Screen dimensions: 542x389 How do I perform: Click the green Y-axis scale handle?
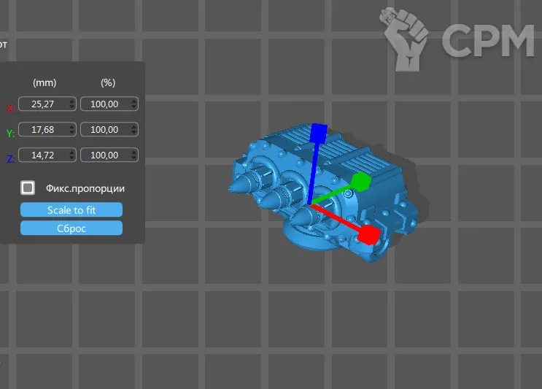360,182
